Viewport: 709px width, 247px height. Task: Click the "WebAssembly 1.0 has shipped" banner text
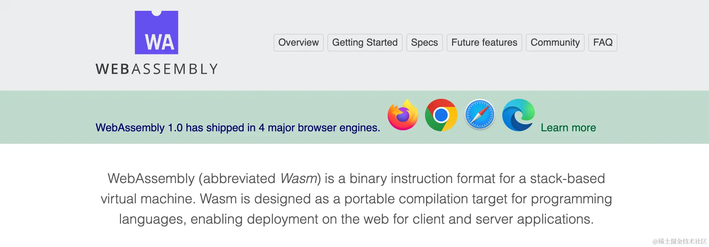click(237, 128)
